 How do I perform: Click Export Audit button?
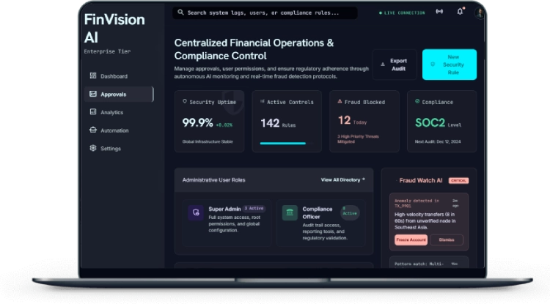[x=395, y=64]
